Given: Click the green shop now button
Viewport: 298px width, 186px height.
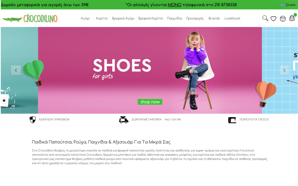Looking at the screenshot, I should pyautogui.click(x=150, y=102).
